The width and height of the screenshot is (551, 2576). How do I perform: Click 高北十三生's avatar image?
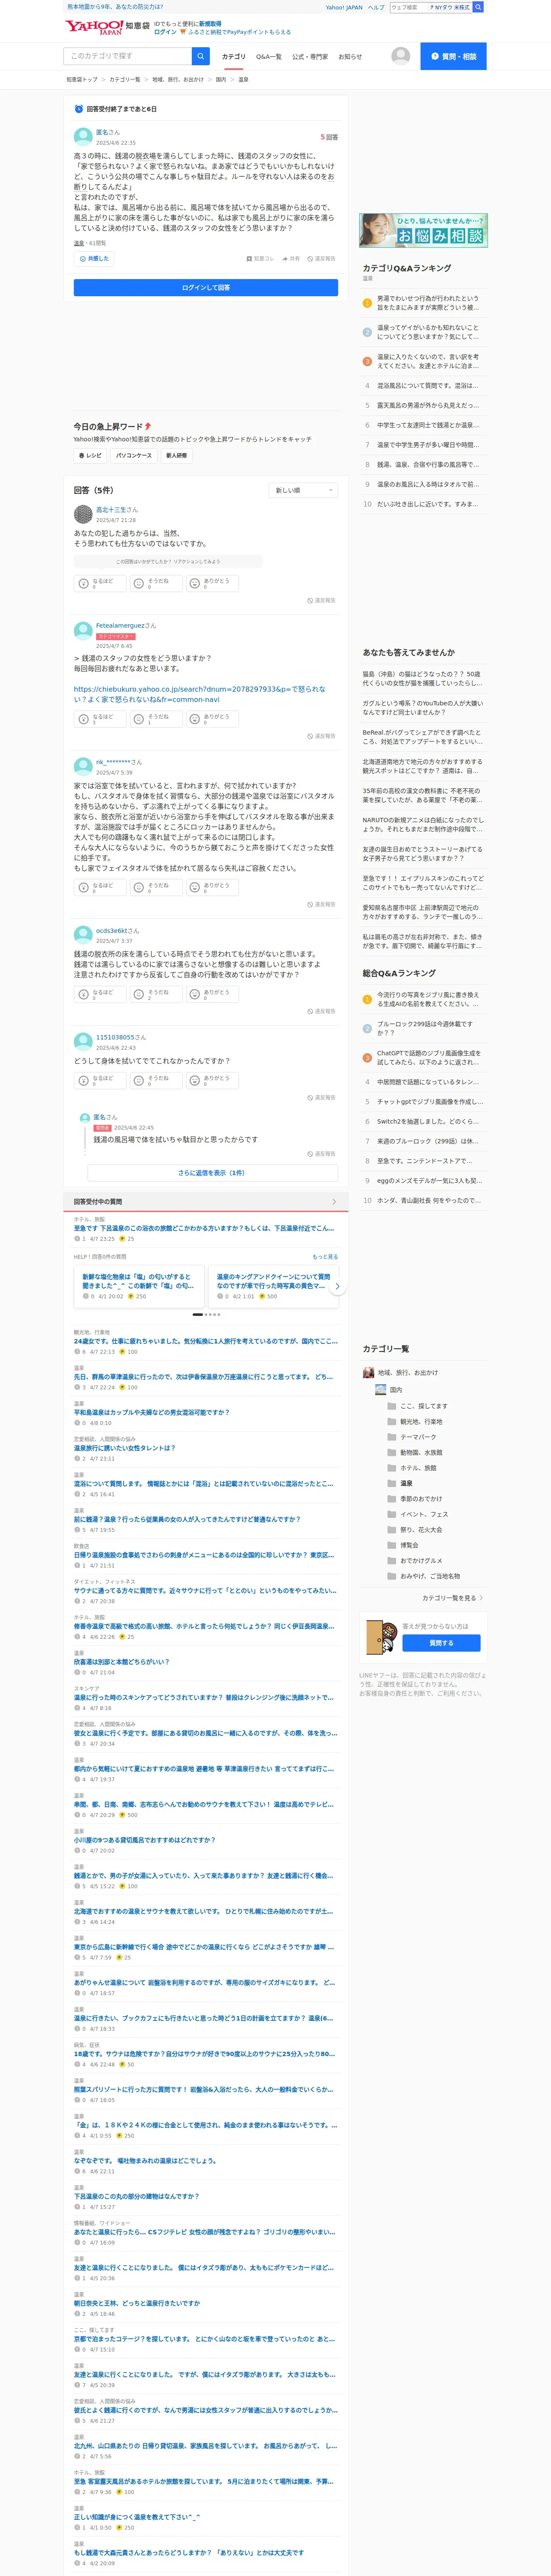click(83, 514)
